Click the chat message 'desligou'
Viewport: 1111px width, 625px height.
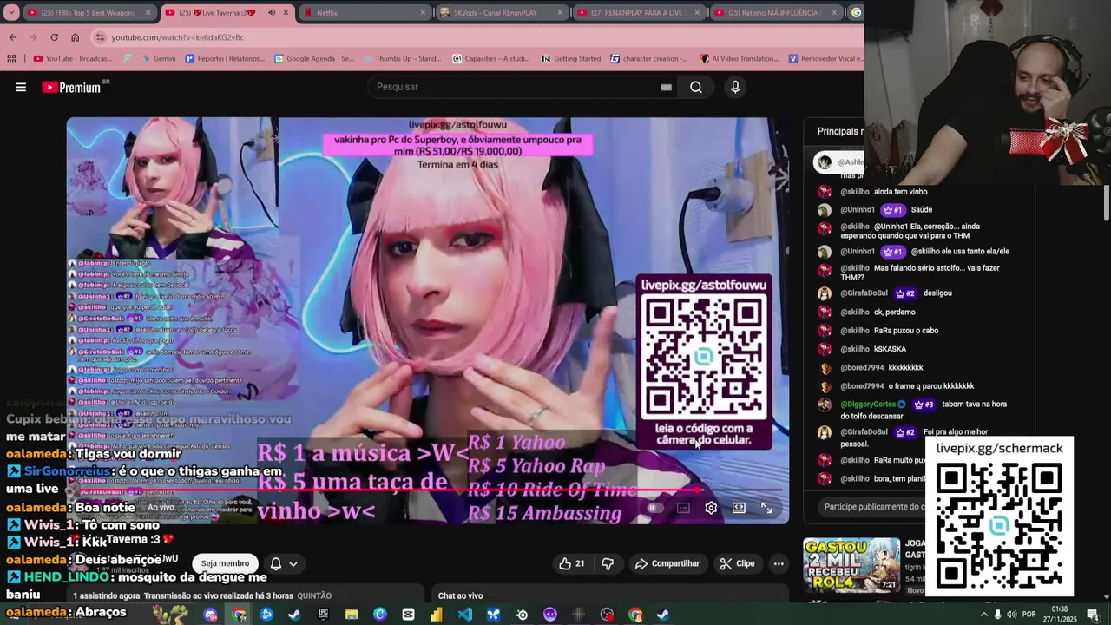(937, 293)
